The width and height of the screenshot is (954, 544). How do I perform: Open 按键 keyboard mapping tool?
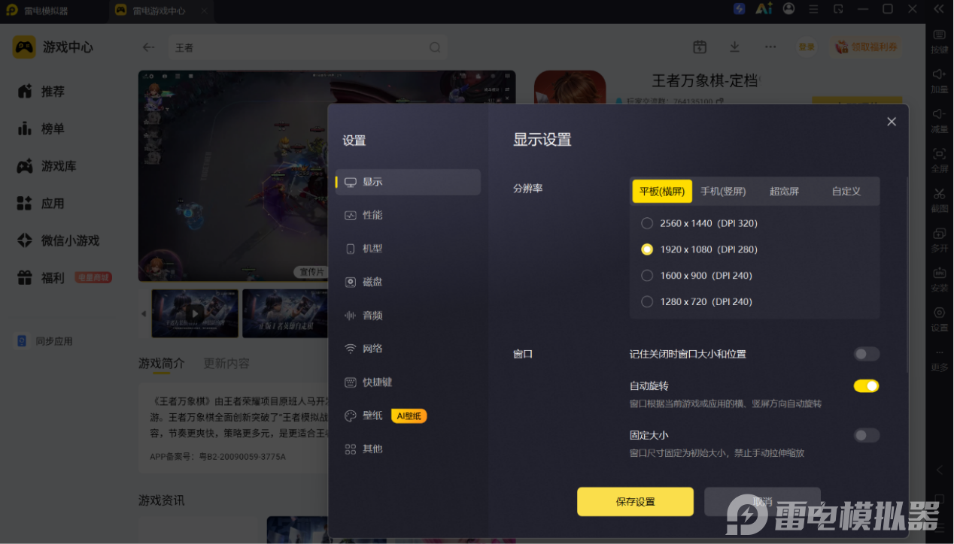tap(940, 41)
